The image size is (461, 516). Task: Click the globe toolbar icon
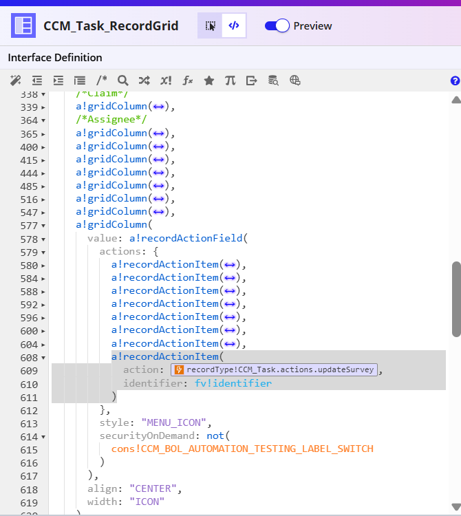pyautogui.click(x=294, y=80)
